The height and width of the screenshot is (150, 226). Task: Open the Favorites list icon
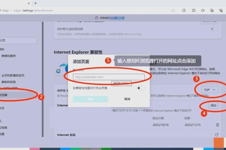tap(203, 10)
